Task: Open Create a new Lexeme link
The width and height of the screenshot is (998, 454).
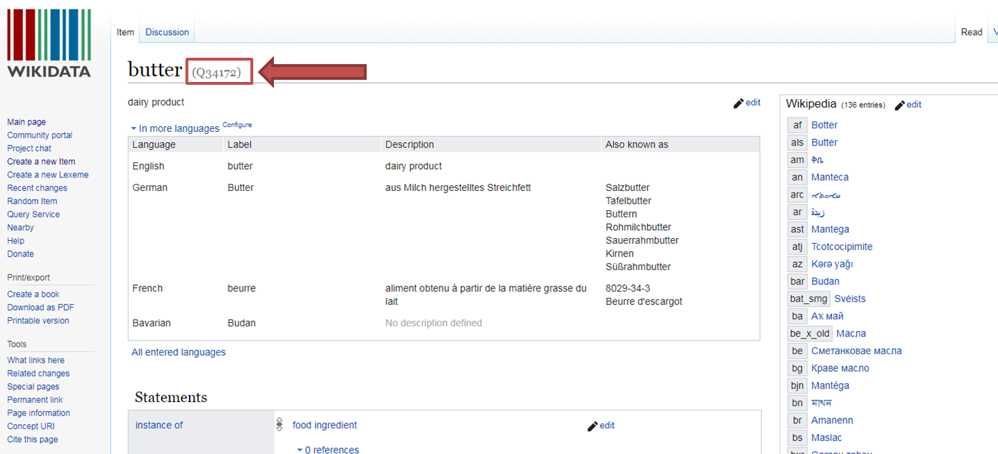Action: click(x=48, y=175)
